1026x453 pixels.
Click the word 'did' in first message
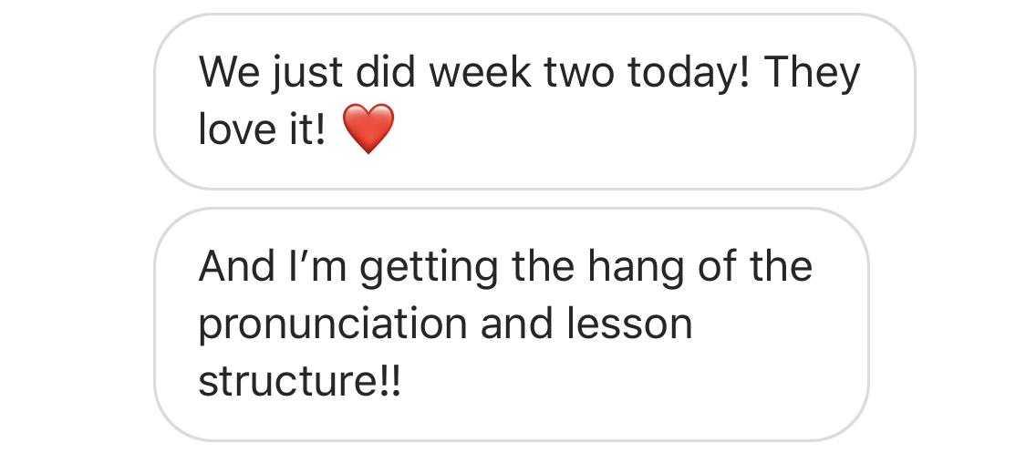(x=386, y=72)
